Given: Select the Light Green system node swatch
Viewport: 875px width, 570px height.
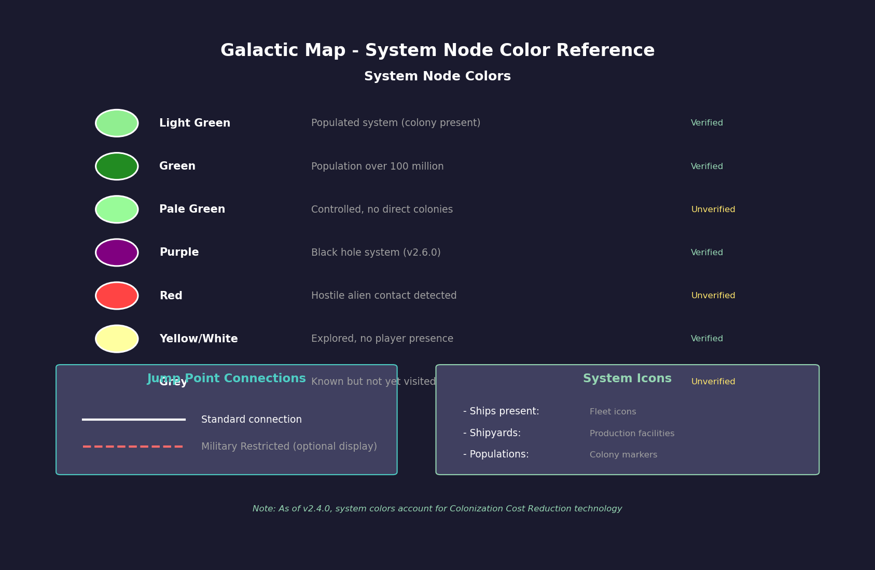Looking at the screenshot, I should (x=116, y=123).
